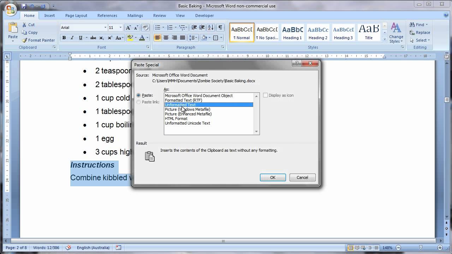The height and width of the screenshot is (254, 452).
Task: Confirm Paste Special with OK
Action: (273, 177)
